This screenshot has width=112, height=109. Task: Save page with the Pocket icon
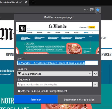click(x=92, y=10)
